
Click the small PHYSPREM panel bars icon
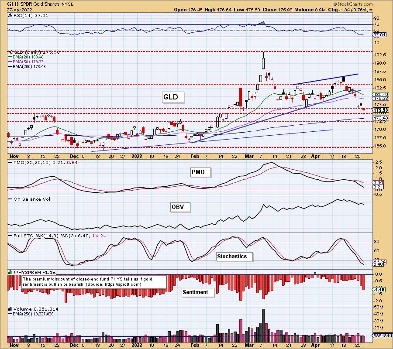(x=10, y=272)
